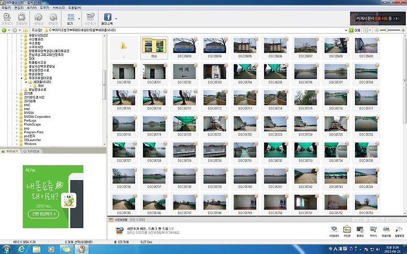
Task: Open forward-history dropdown next to gray arrow
Action: tap(19, 30)
